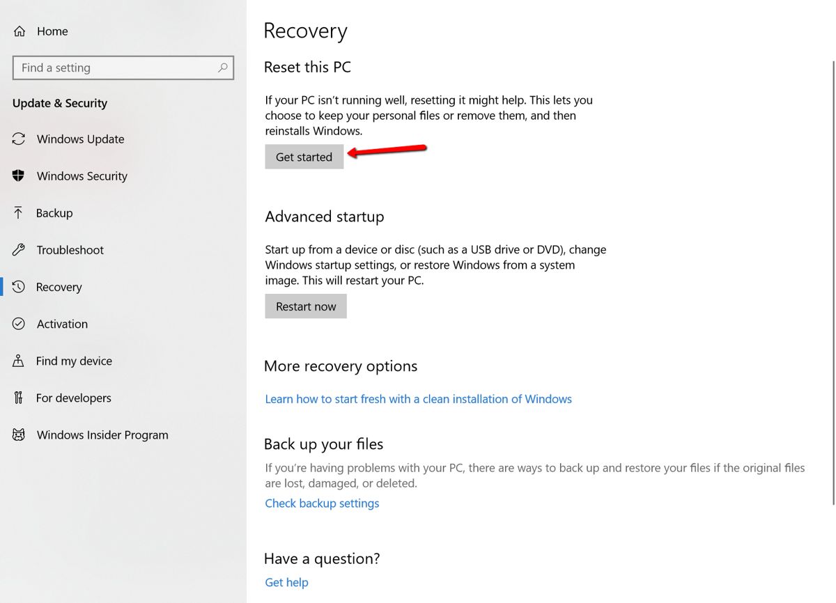The height and width of the screenshot is (603, 836).
Task: Click the Activation checkmark icon
Action: [x=18, y=324]
